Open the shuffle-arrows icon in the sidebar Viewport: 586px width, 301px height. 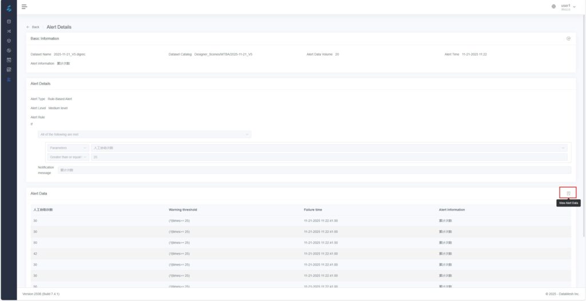click(9, 31)
